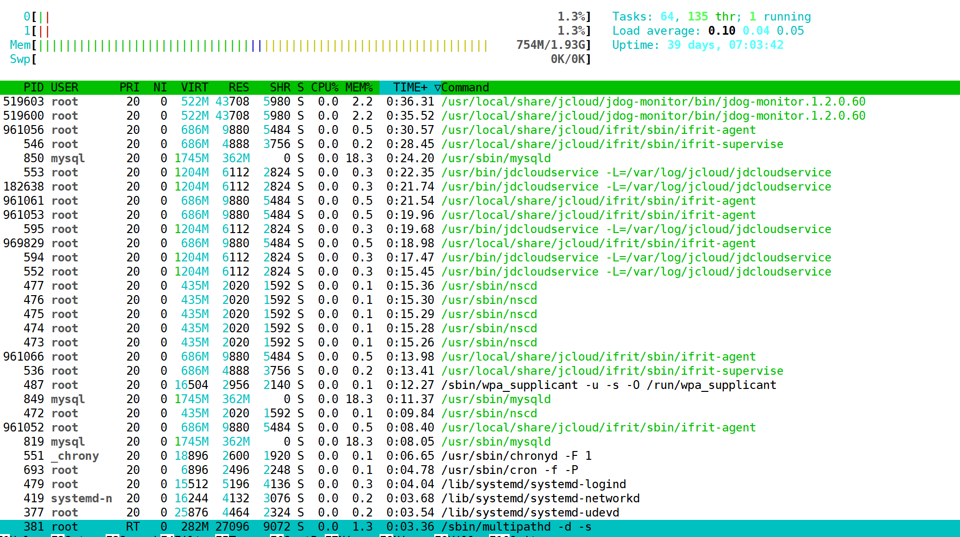Image resolution: width=960 pixels, height=537 pixels.
Task: Select the multipathd process row
Action: (x=516, y=527)
